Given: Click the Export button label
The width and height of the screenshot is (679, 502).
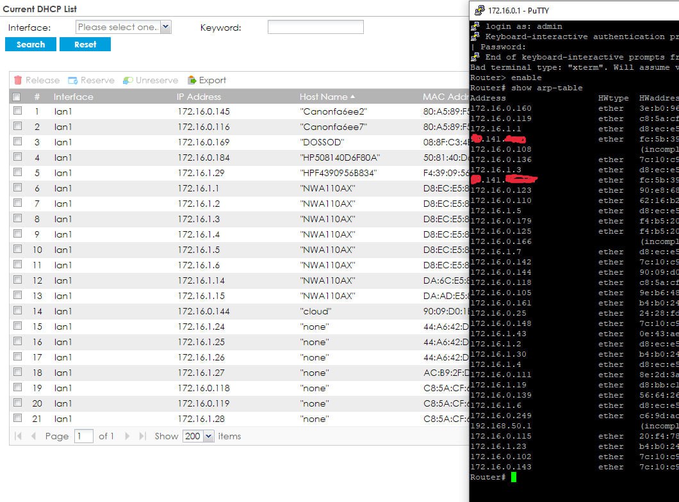Looking at the screenshot, I should point(212,80).
